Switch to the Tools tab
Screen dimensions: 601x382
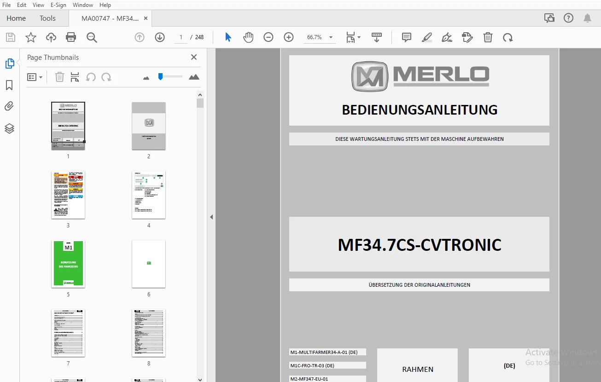47,18
